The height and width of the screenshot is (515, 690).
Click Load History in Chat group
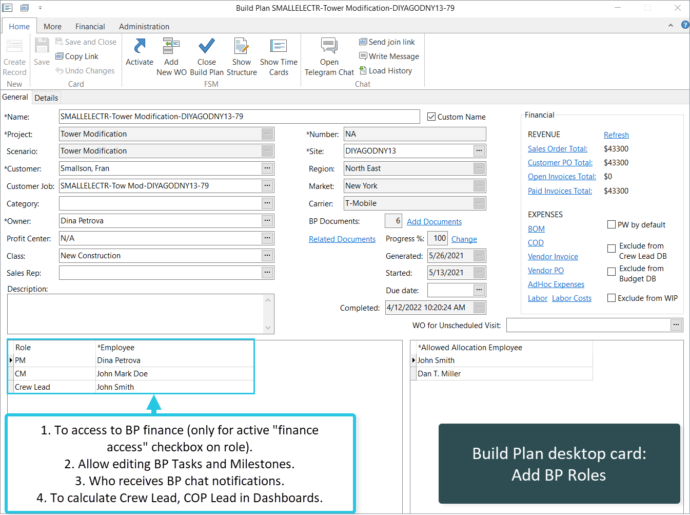tap(385, 71)
